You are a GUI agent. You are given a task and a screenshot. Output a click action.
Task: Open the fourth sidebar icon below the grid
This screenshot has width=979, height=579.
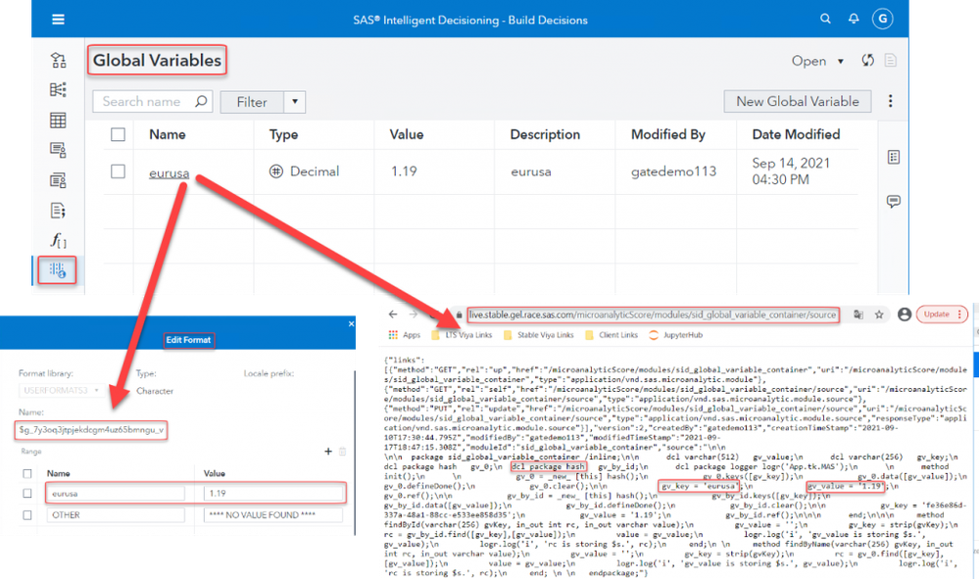click(x=58, y=150)
